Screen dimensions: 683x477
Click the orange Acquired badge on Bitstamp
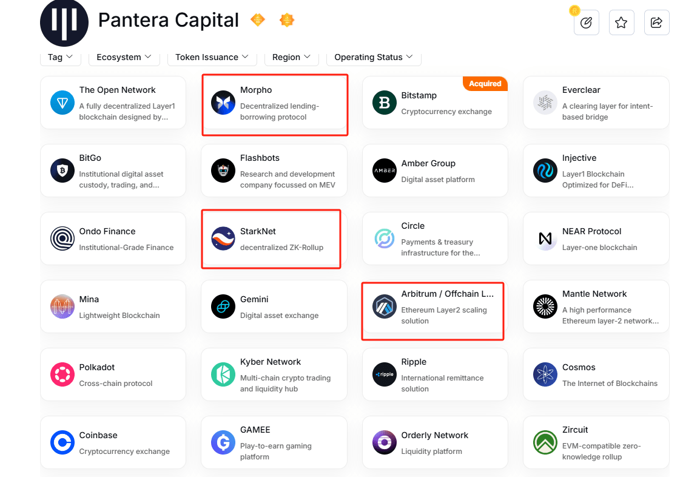(485, 84)
